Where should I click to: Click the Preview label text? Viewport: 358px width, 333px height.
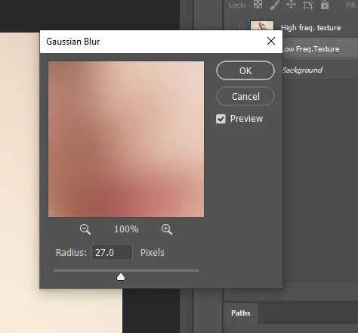(x=246, y=119)
